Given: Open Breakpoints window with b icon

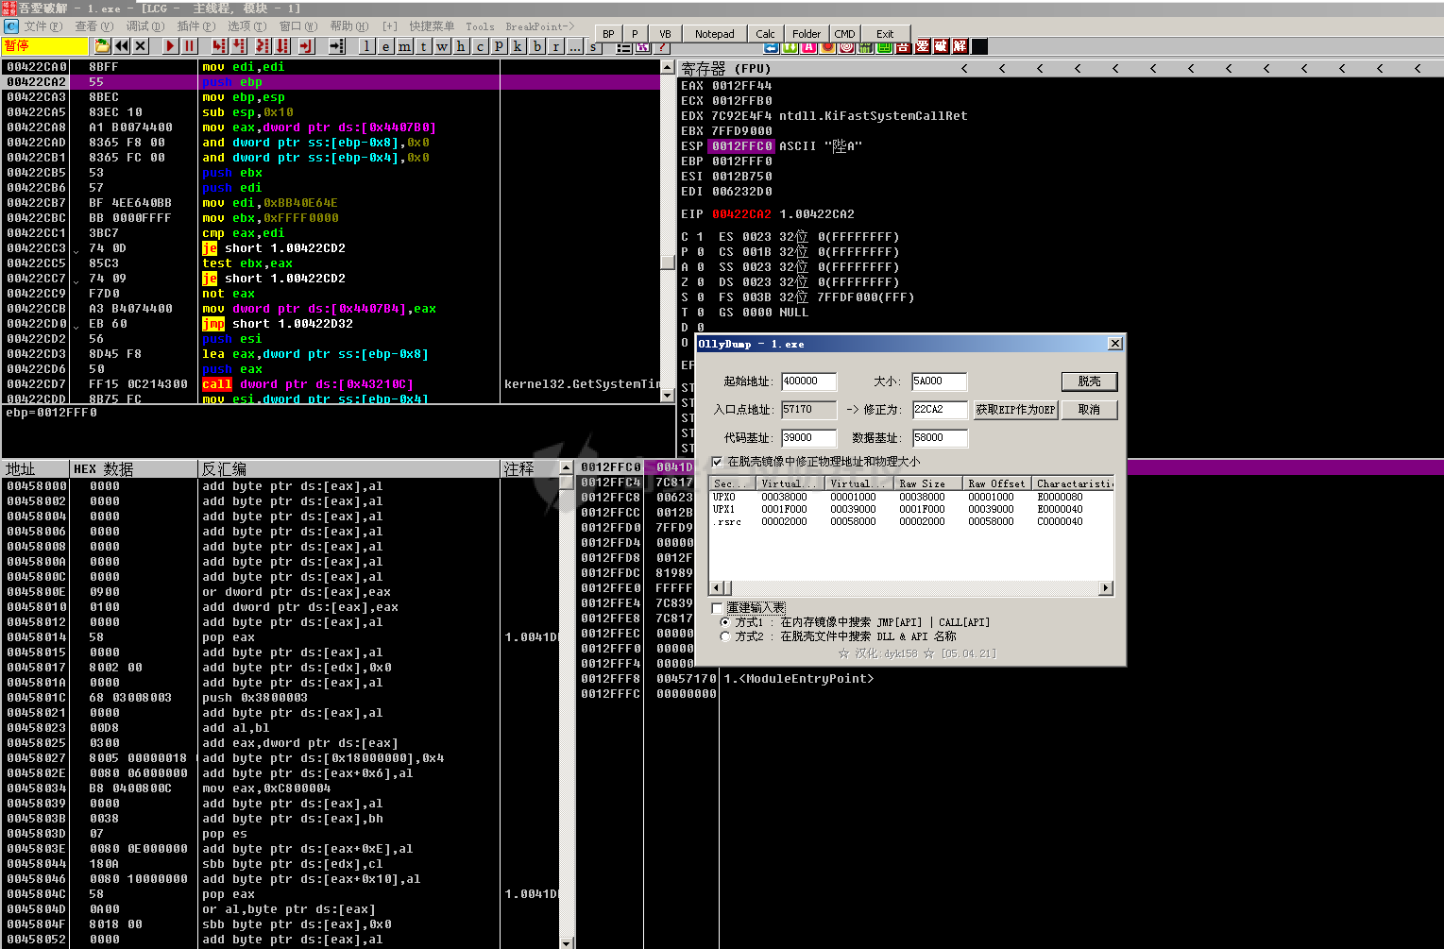Looking at the screenshot, I should point(536,45).
